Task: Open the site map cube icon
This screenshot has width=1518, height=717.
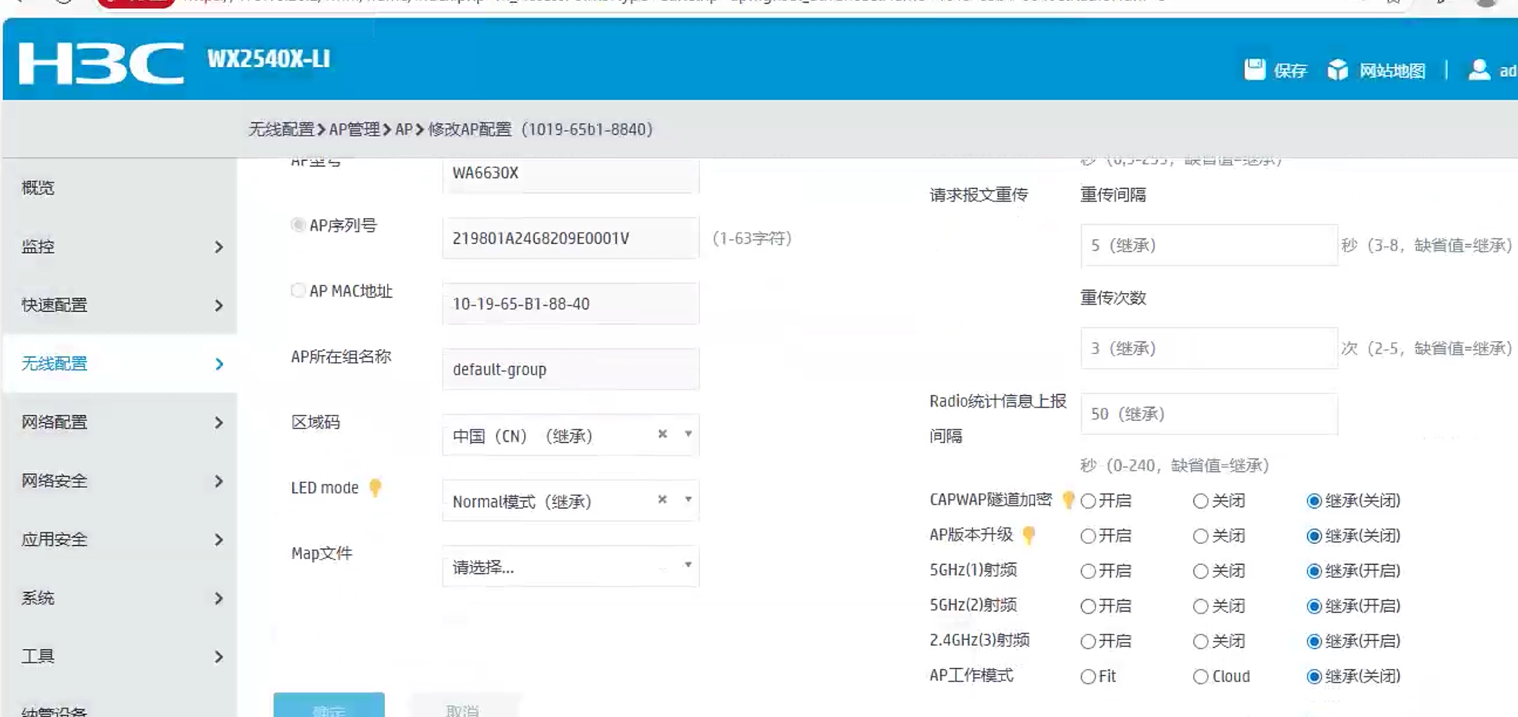Action: click(x=1337, y=70)
